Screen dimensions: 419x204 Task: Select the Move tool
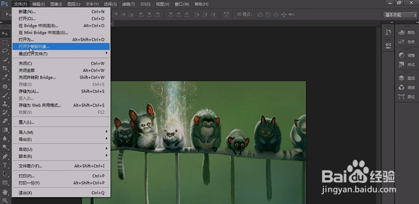(x=5, y=34)
